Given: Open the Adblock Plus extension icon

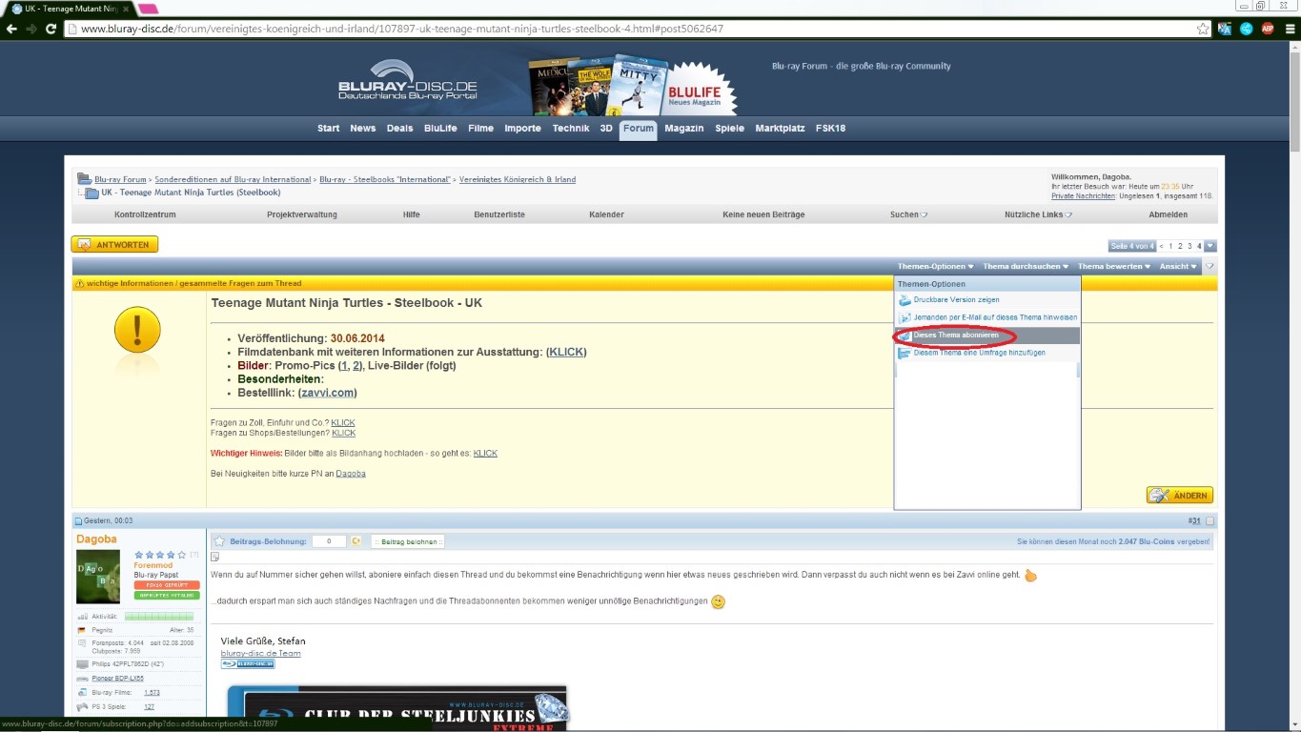Looking at the screenshot, I should 1268,29.
